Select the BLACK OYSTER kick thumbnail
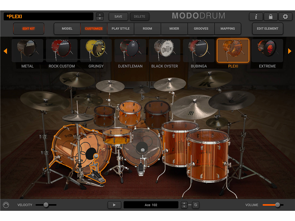The image size is (295, 221). (x=165, y=51)
